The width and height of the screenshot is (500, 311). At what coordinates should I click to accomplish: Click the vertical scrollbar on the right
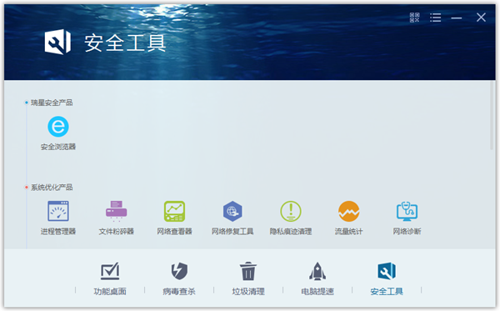click(x=492, y=115)
